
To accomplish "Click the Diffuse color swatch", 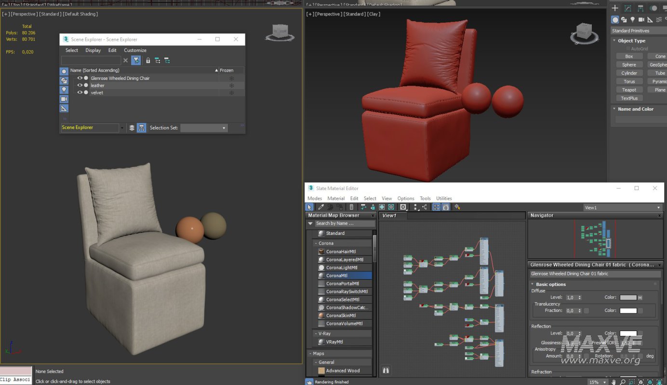I will pyautogui.click(x=628, y=297).
